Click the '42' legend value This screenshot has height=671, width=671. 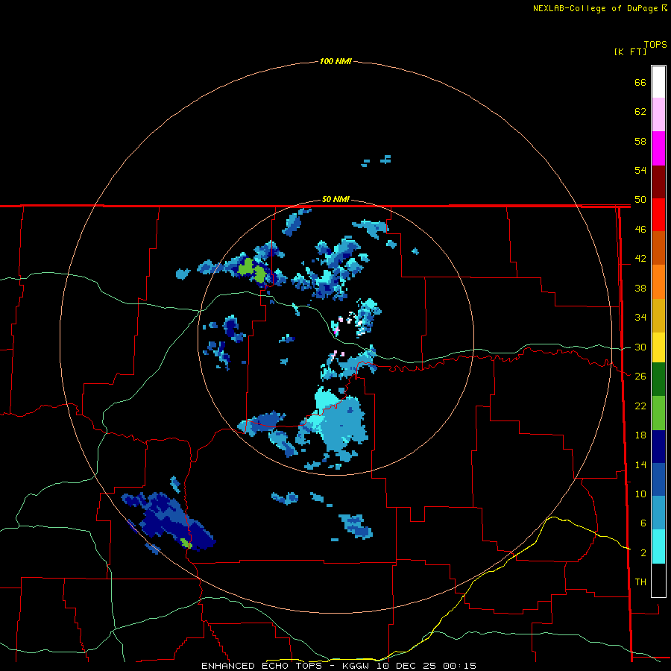tap(640, 259)
